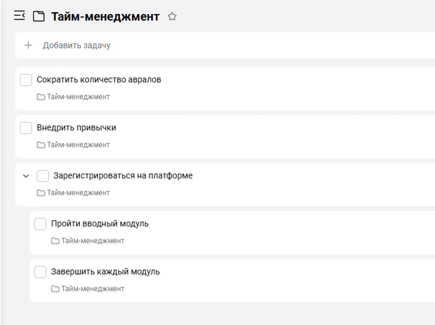Click folder tag under Пройти вводный модуль
The width and height of the screenshot is (435, 325).
88,240
